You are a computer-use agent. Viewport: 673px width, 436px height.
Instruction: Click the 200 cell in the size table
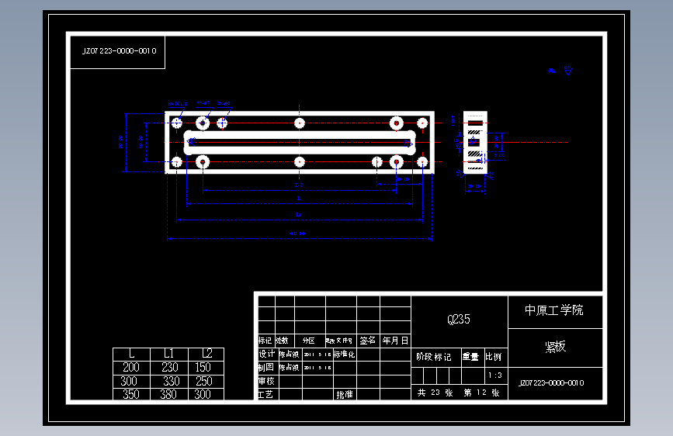pos(131,367)
